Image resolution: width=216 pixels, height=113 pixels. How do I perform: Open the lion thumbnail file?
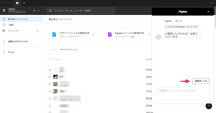click(55, 77)
